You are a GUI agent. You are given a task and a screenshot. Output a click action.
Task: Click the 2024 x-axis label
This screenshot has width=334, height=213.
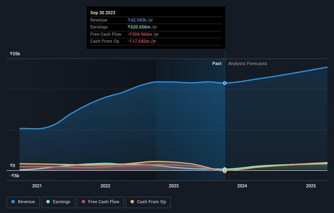click(242, 186)
